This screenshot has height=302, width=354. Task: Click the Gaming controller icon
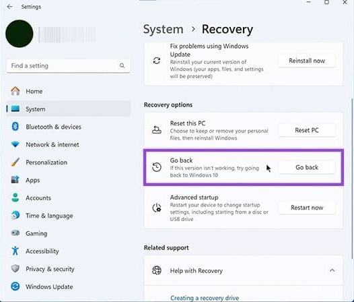pos(15,233)
